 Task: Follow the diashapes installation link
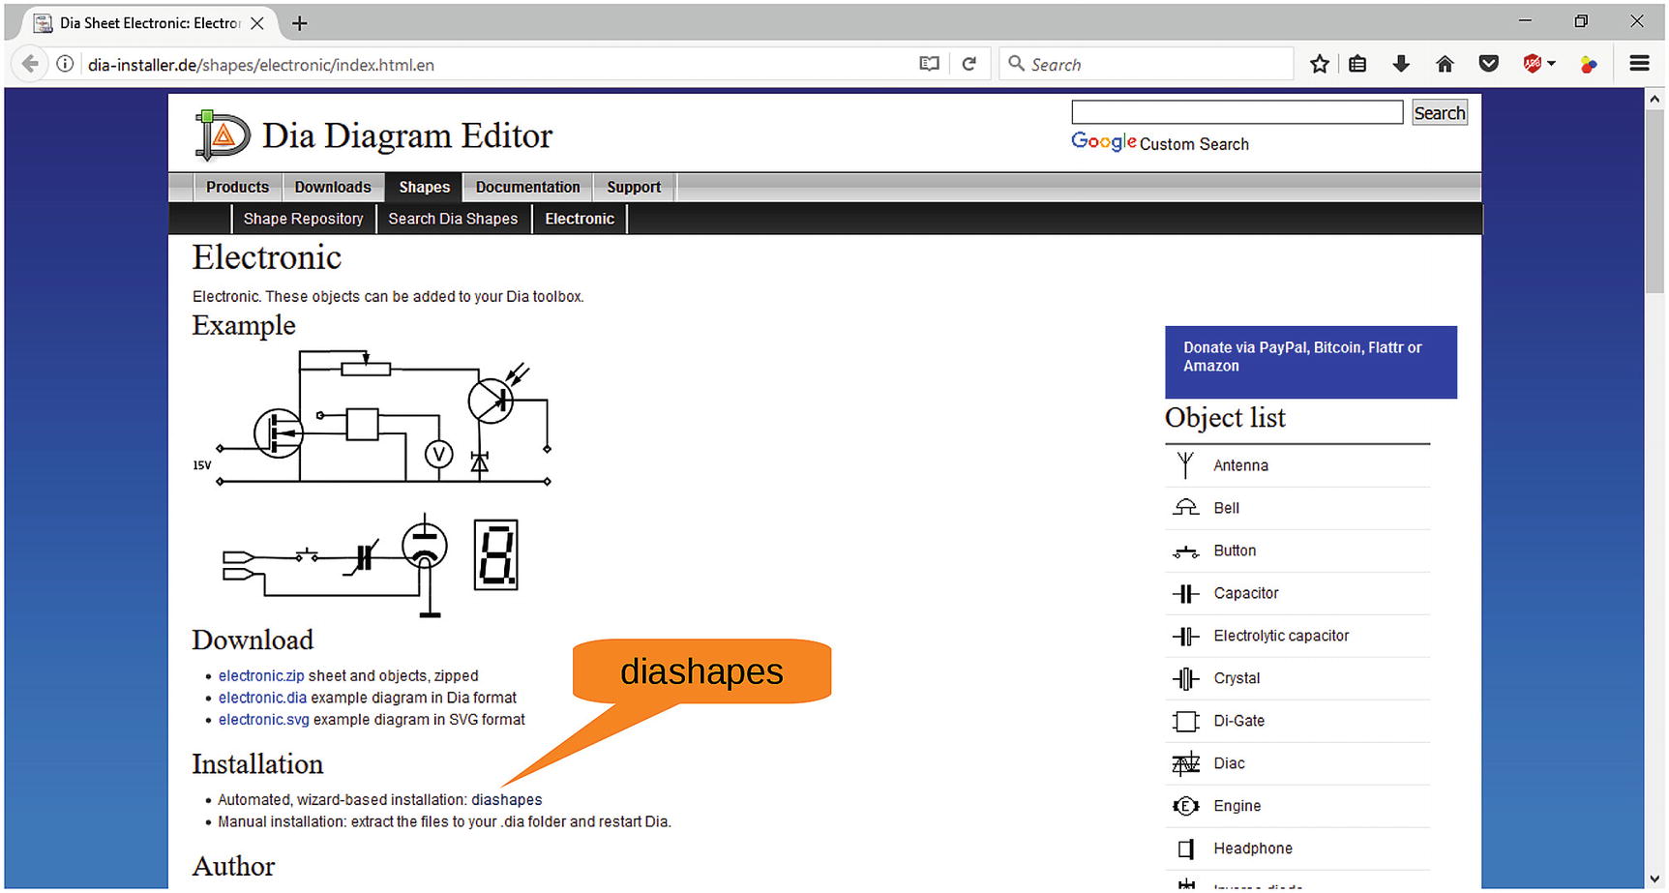click(507, 800)
